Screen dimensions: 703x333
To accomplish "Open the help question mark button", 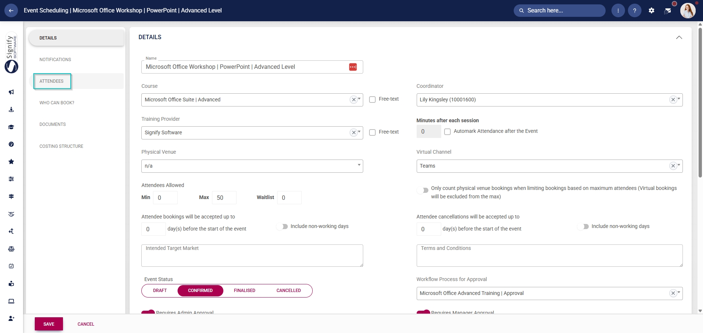I will coord(635,11).
